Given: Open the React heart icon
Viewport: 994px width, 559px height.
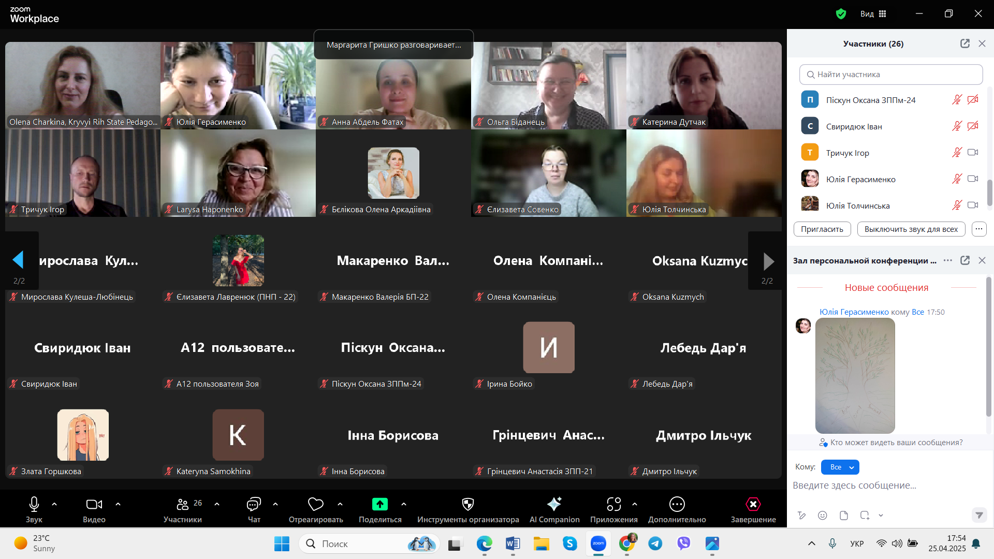Looking at the screenshot, I should click(x=315, y=504).
